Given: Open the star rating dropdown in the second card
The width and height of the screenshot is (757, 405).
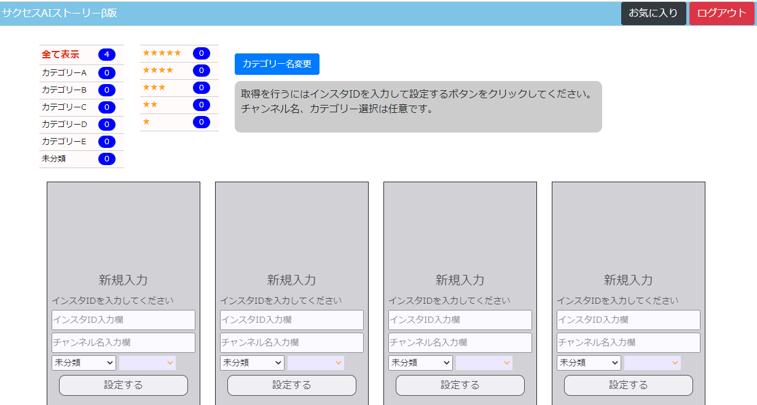Looking at the screenshot, I should click(x=316, y=363).
